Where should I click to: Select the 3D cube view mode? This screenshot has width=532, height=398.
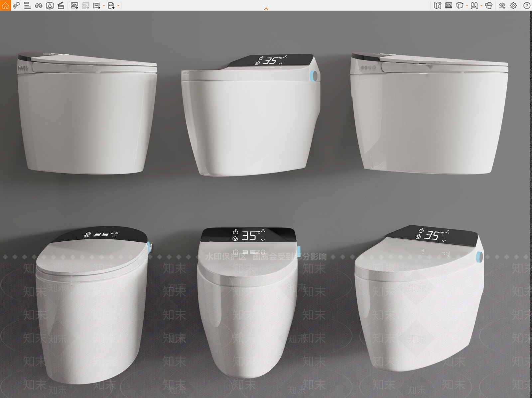pos(460,5)
